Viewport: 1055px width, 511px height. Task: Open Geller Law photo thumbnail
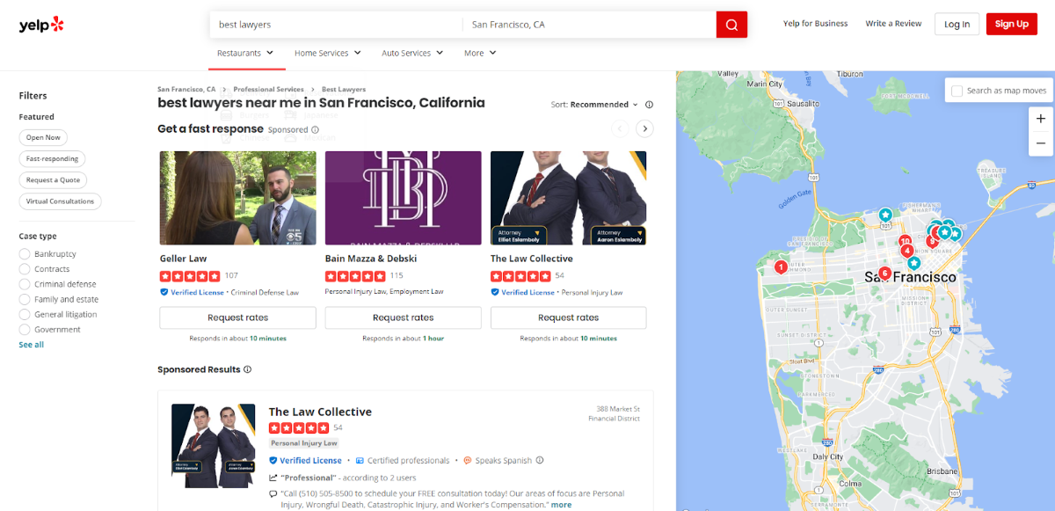click(237, 198)
